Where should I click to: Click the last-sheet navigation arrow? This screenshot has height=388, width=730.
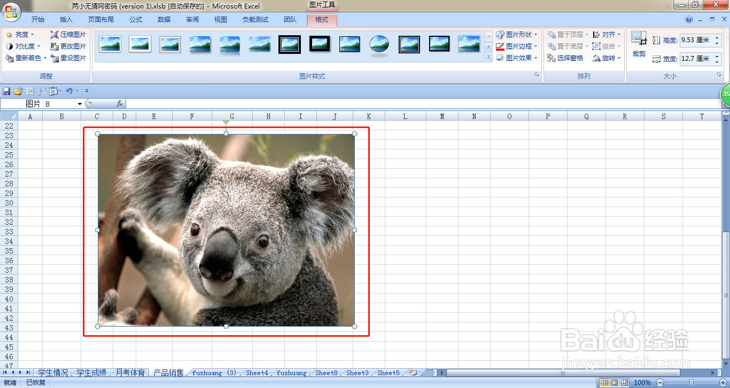click(28, 373)
